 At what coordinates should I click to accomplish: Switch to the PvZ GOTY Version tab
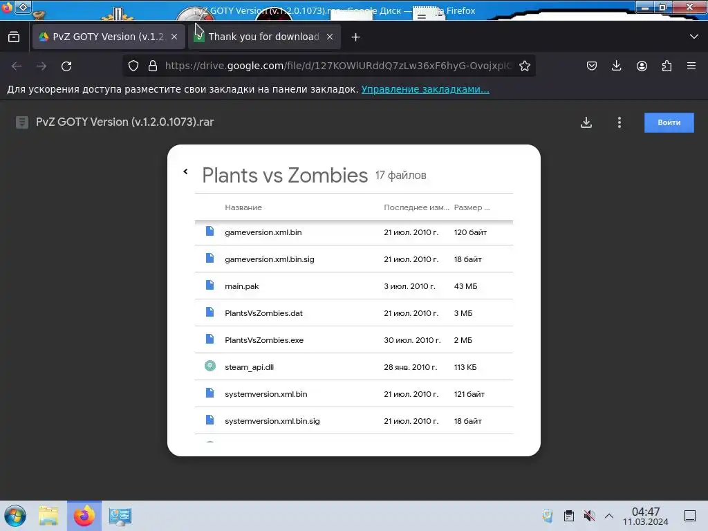pyautogui.click(x=109, y=37)
